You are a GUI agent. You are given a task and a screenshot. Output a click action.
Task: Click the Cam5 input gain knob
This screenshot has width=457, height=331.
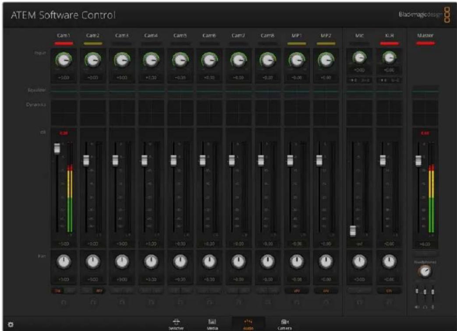[x=180, y=60]
